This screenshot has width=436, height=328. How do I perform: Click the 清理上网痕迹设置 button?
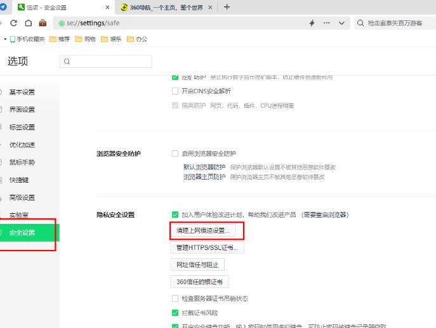202,231
